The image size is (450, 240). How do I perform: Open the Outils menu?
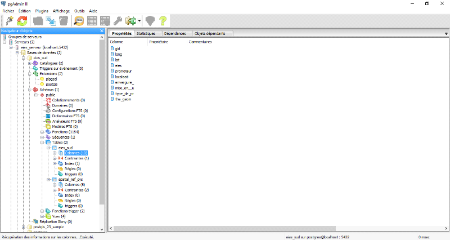coord(79,11)
